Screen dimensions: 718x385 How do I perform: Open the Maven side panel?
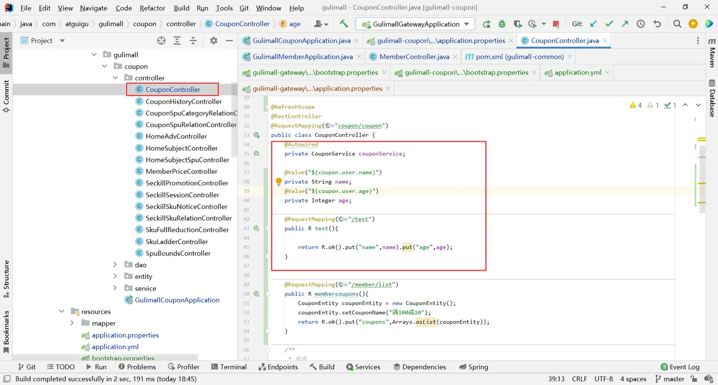point(712,53)
